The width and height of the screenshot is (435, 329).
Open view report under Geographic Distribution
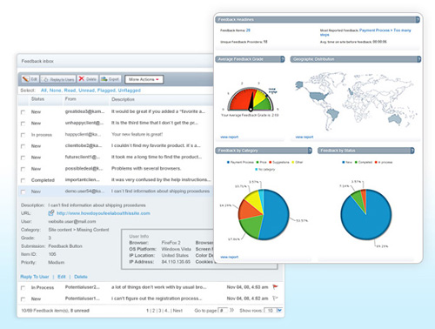pos(304,137)
